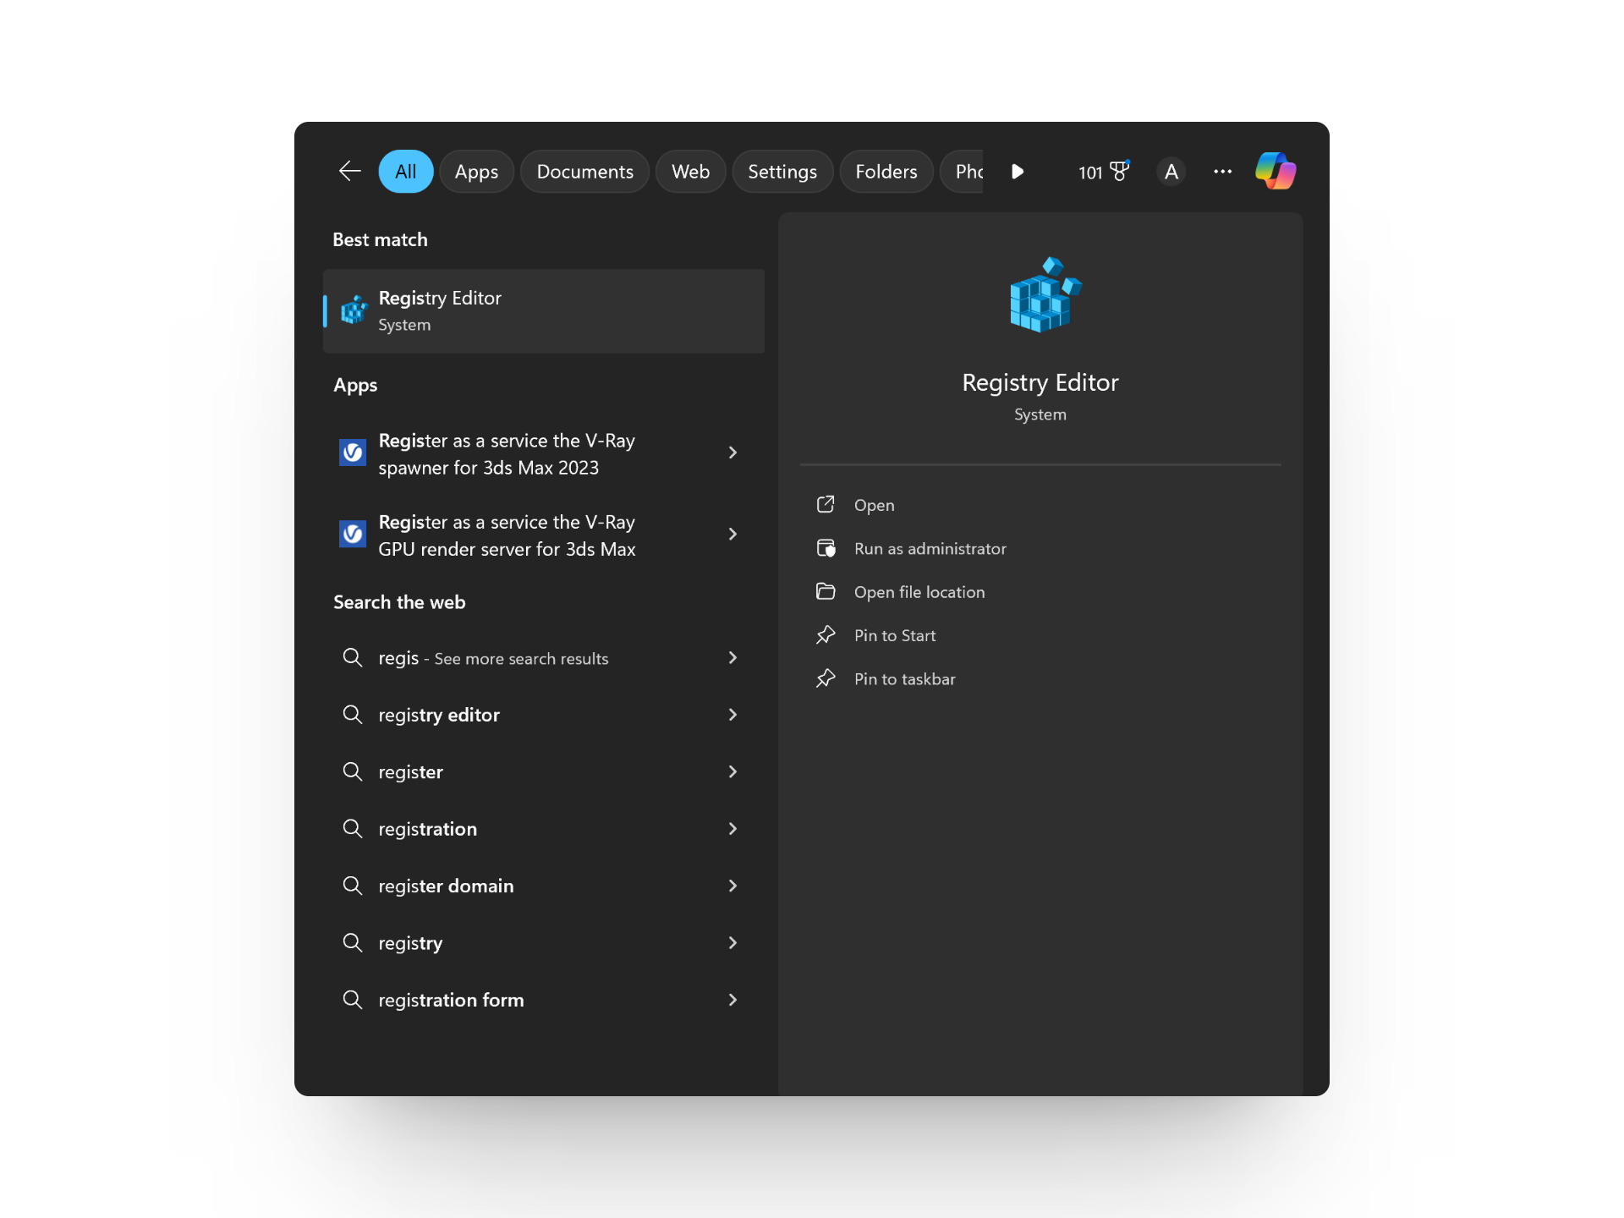This screenshot has height=1218, width=1624.
Task: Click the arrow to scroll more filter tabs
Action: coord(1017,171)
